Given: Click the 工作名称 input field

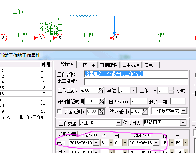Looking at the screenshot, I should [x=136, y=74].
